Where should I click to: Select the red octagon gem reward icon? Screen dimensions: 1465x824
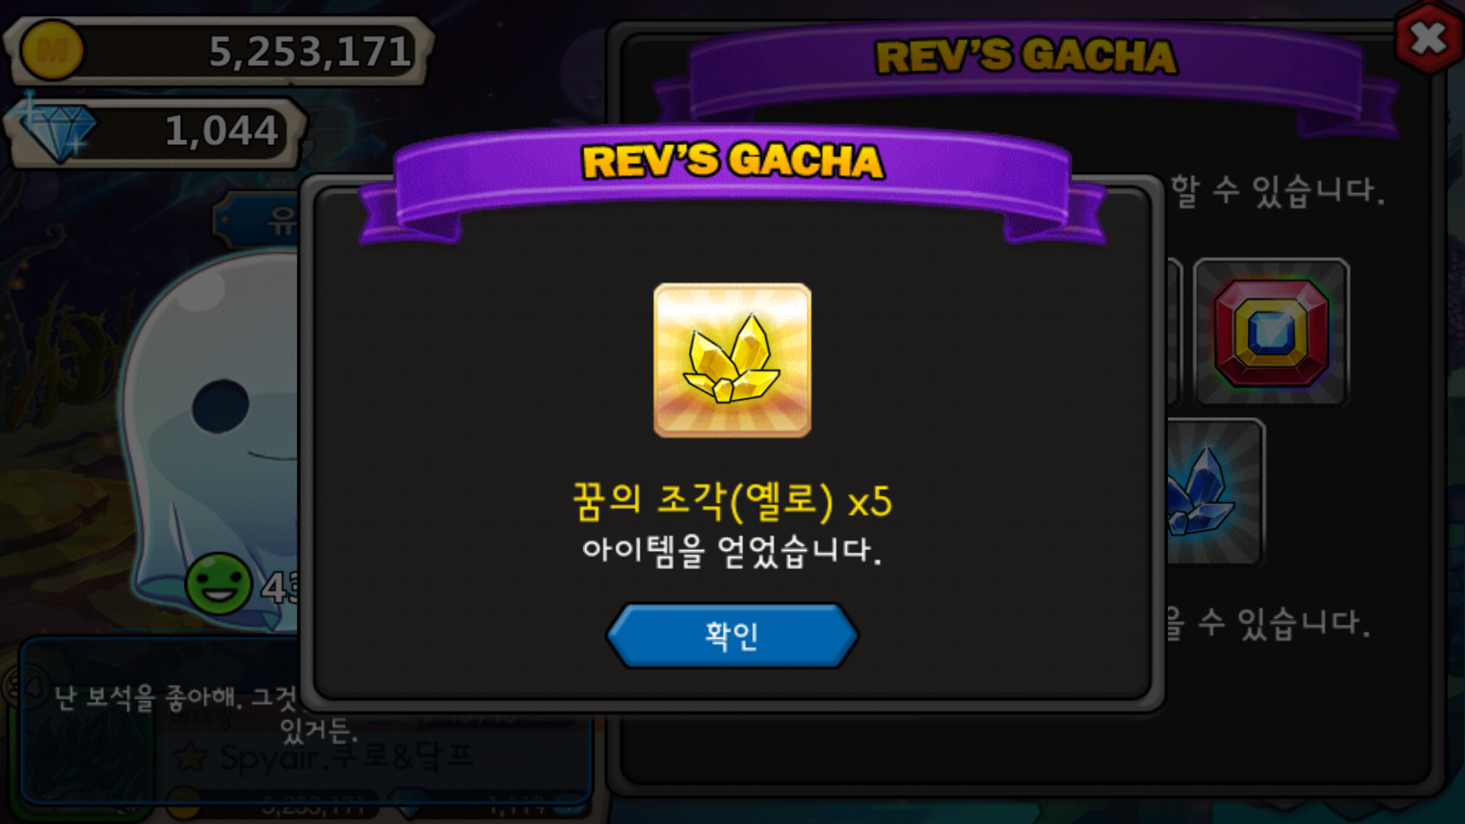pos(1271,332)
